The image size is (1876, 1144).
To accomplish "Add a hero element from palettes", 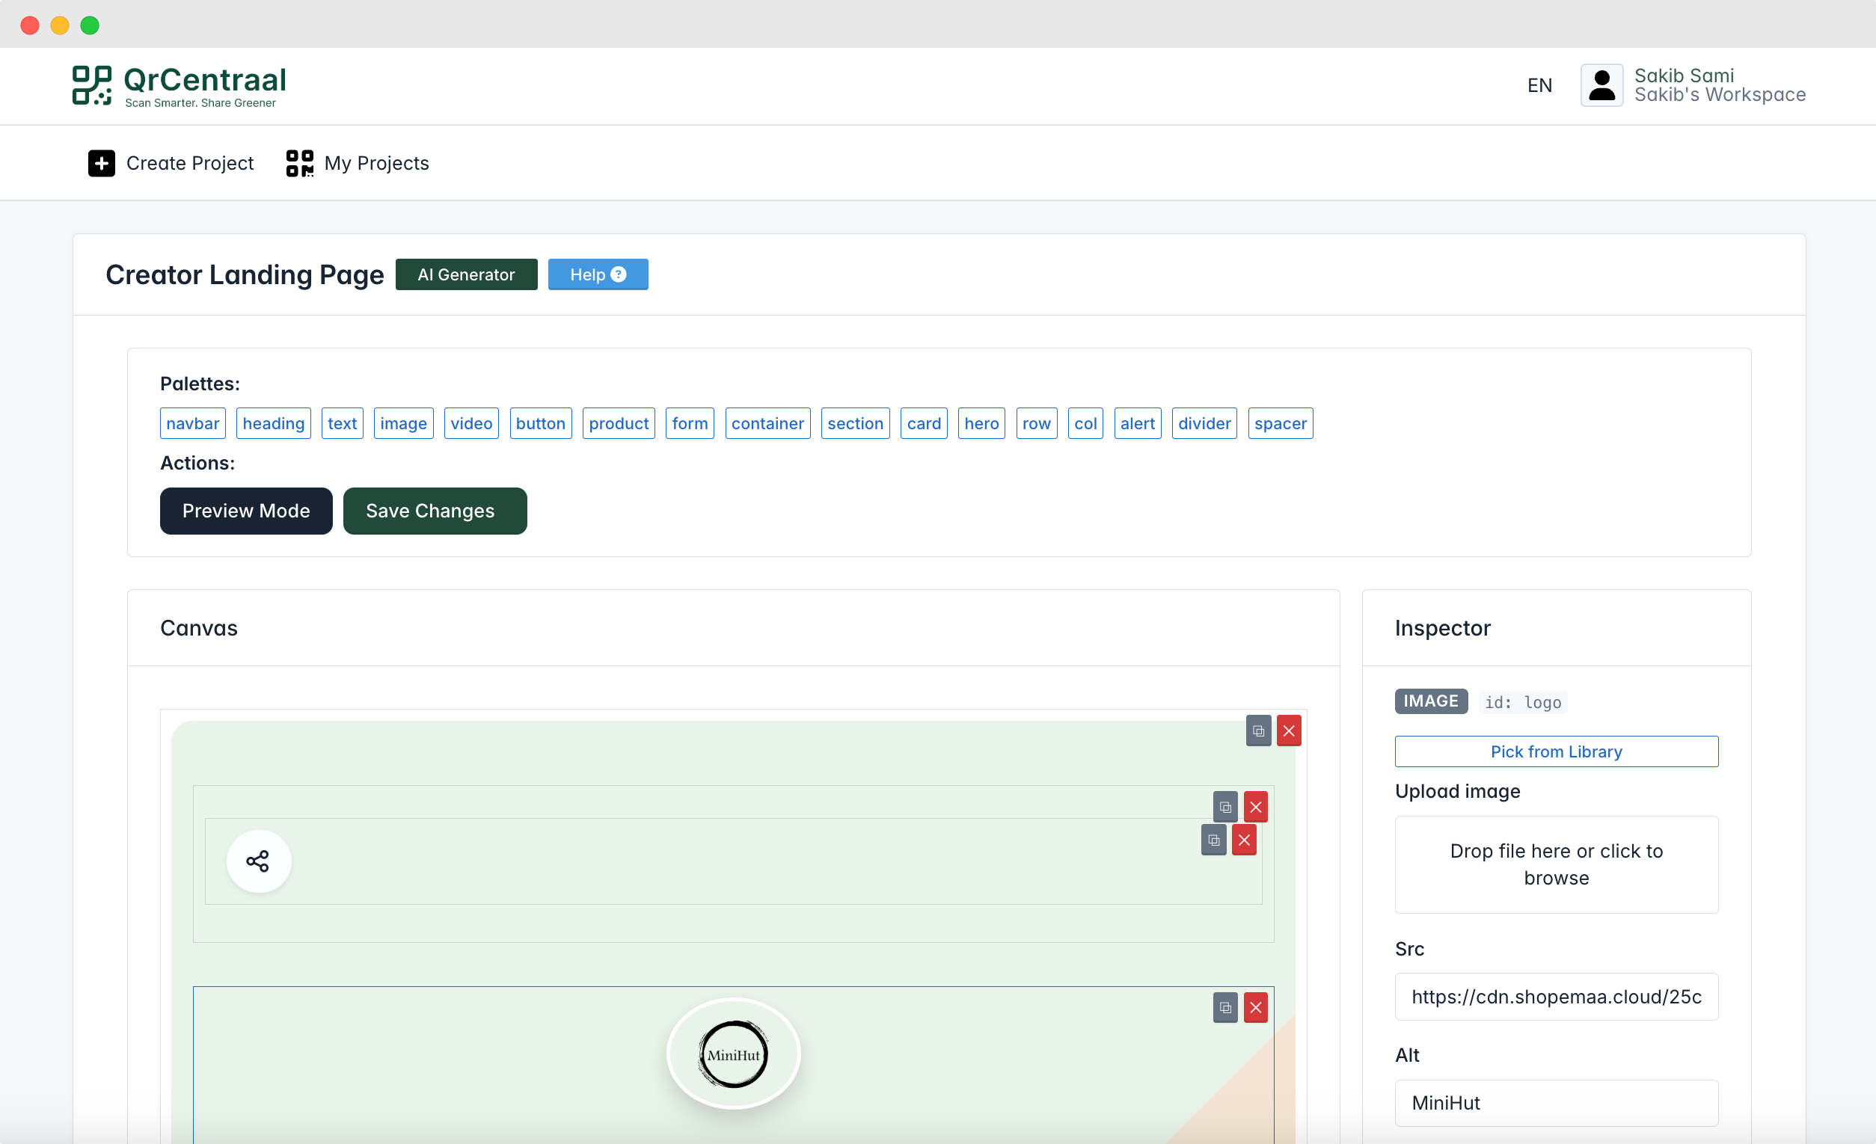I will pos(981,423).
